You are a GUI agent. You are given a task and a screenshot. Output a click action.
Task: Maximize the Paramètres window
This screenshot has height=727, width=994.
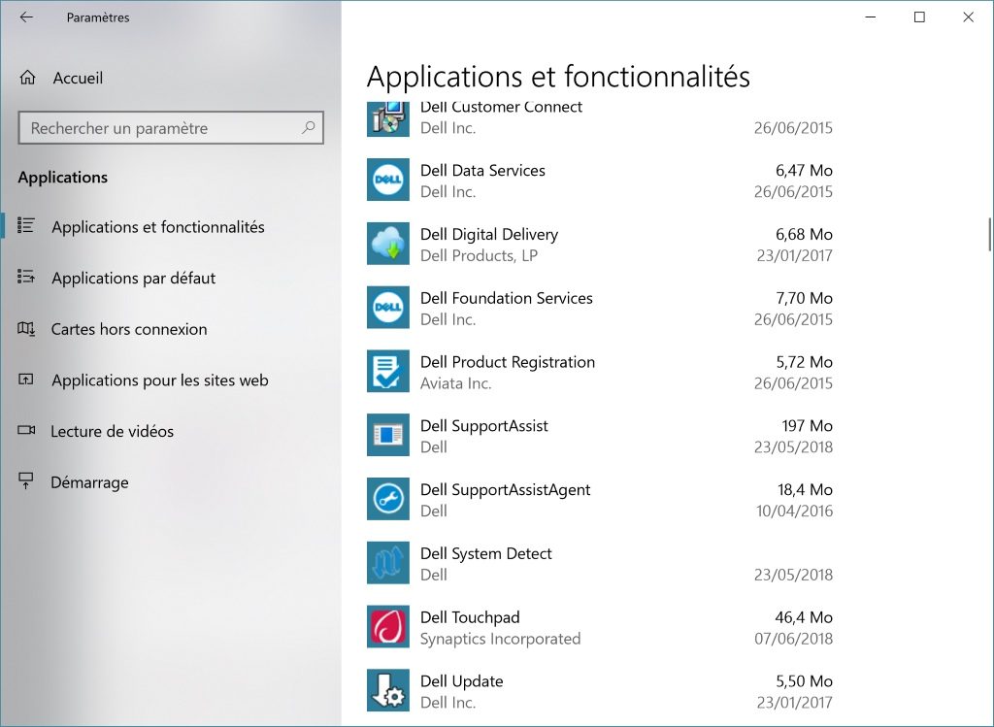point(919,17)
